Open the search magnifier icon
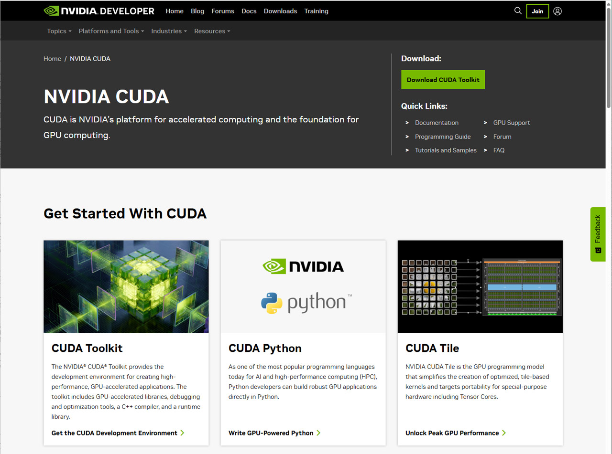The image size is (612, 454). [x=518, y=11]
